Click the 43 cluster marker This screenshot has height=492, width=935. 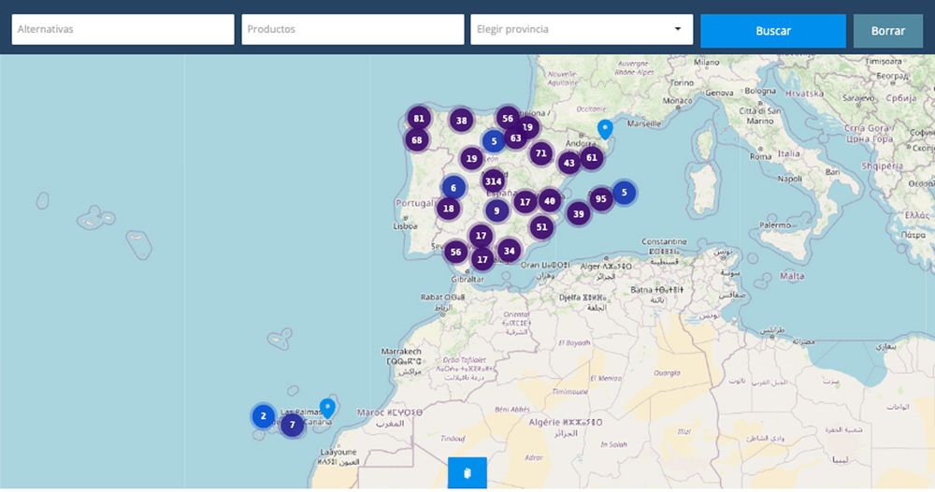click(568, 163)
